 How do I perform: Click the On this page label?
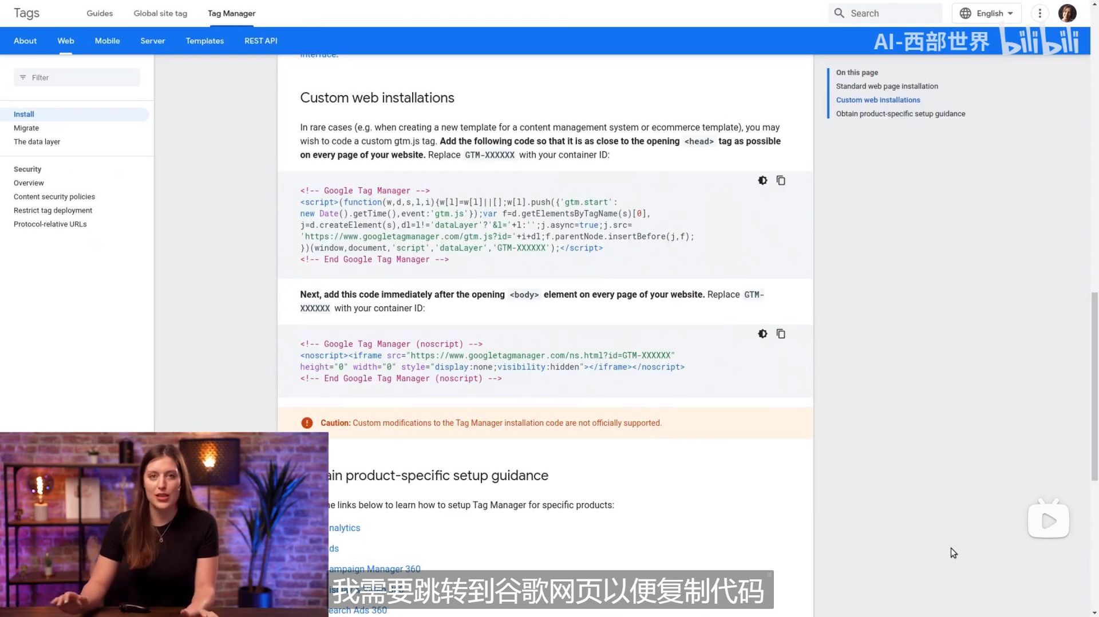[857, 73]
